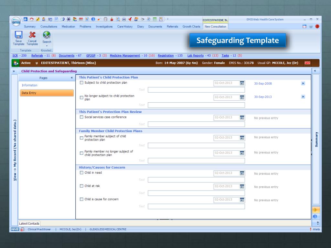This screenshot has width=331, height=248.
Task: Collapse the right Summary panel chevron
Action: click(315, 71)
